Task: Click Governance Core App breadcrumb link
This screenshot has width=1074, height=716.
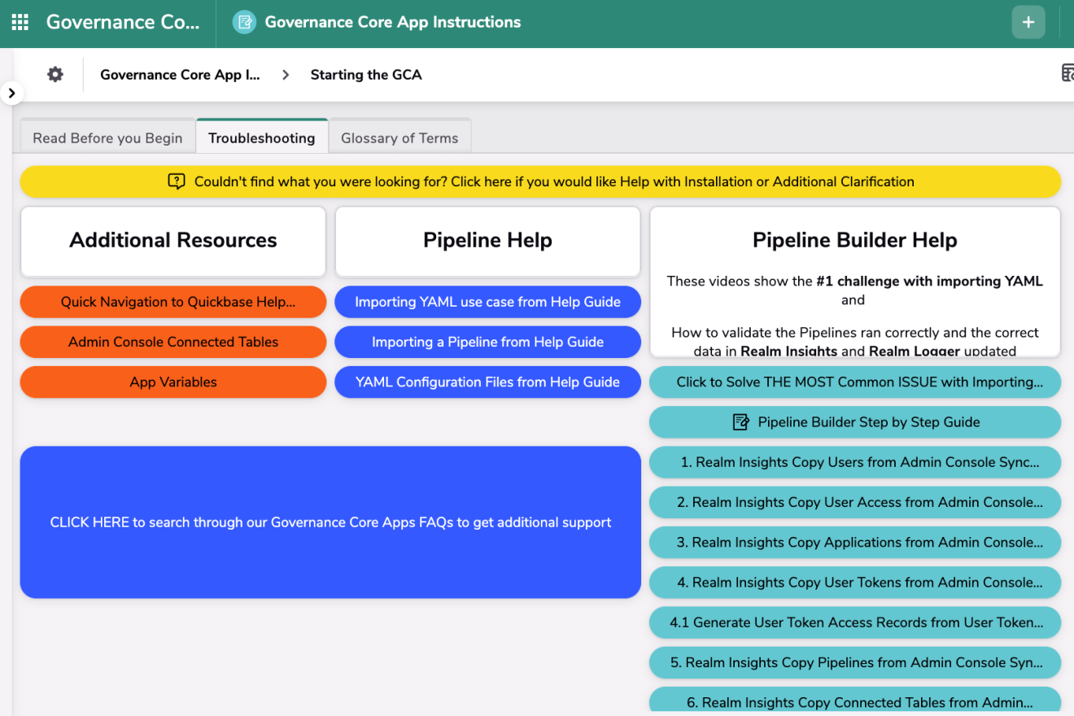Action: 180,75
